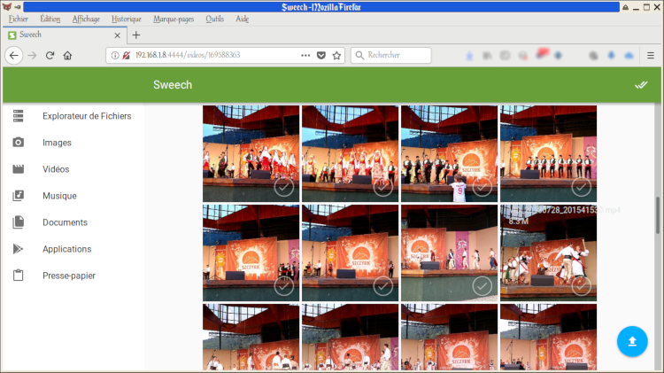Switch to the Sweech browser tab
Image resolution: width=664 pixels, height=373 pixels.
point(65,35)
